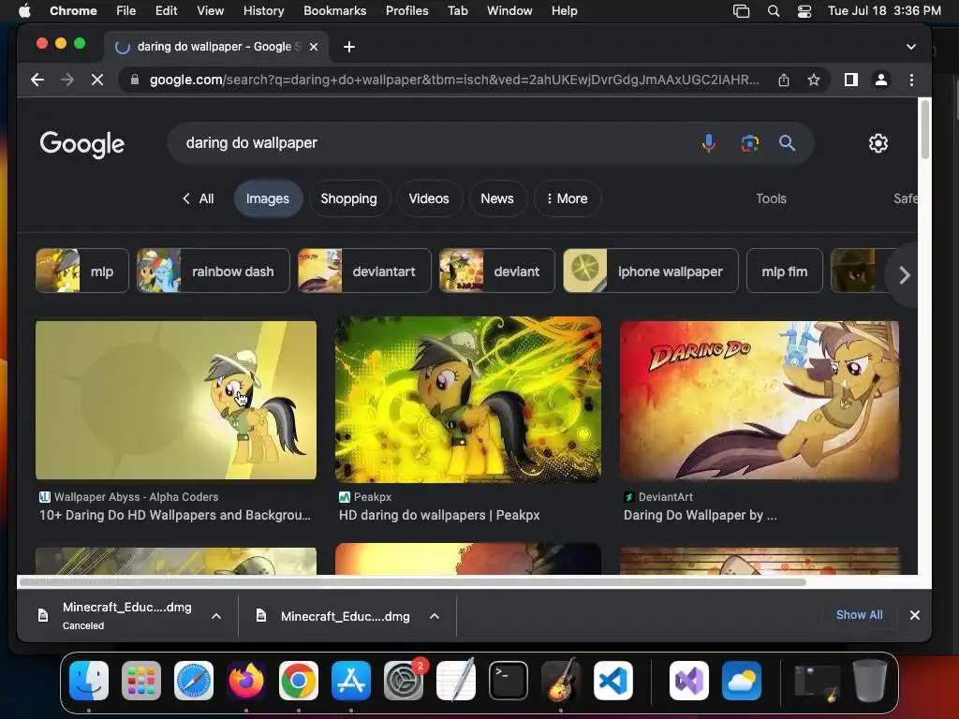Image resolution: width=959 pixels, height=719 pixels.
Task: Stop loading the page with X button
Action: click(97, 80)
